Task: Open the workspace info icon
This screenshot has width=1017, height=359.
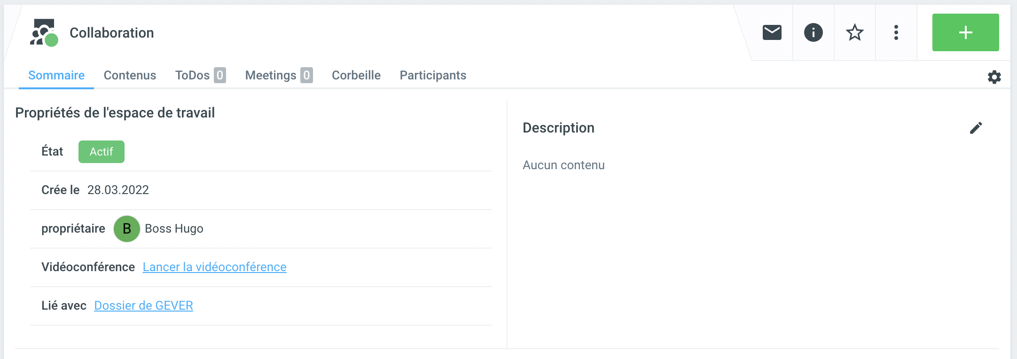Action: point(813,32)
